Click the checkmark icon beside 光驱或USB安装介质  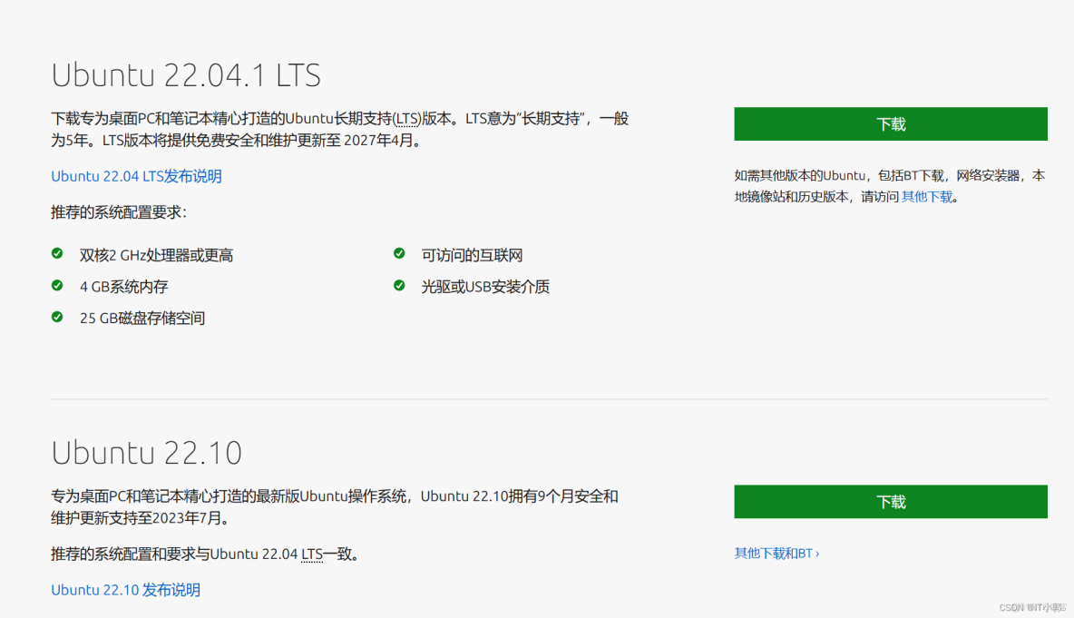(x=399, y=285)
